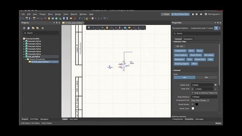This screenshot has height=136, width=242.
Task: Toggle the Wires selection filter
Action: 191,51
